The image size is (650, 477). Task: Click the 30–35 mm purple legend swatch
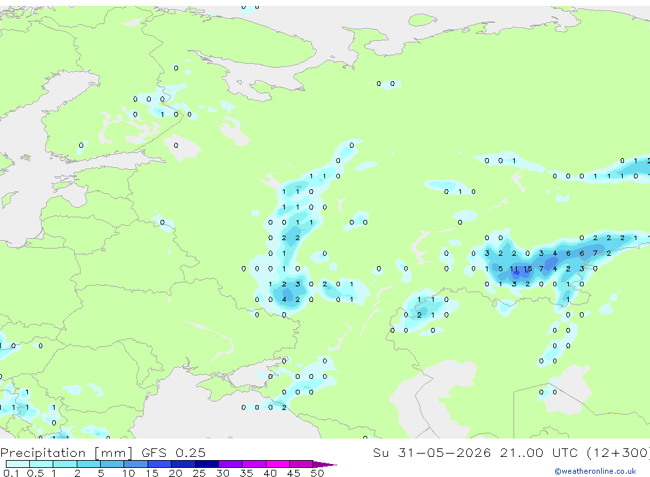(x=231, y=464)
